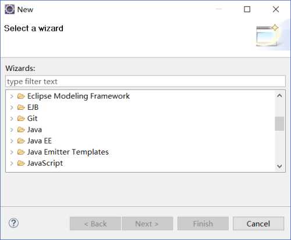This screenshot has height=240, width=291.
Task: Expand the JavaScript category chevron
Action: click(x=12, y=163)
